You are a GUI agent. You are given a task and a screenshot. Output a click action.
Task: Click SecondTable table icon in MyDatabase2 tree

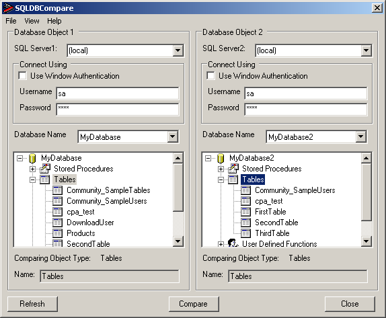(x=246, y=223)
